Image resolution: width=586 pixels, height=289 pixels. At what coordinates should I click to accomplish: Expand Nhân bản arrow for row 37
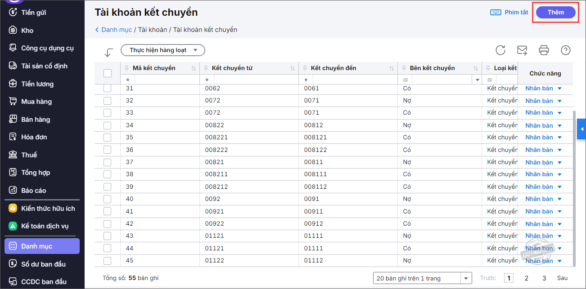point(560,162)
